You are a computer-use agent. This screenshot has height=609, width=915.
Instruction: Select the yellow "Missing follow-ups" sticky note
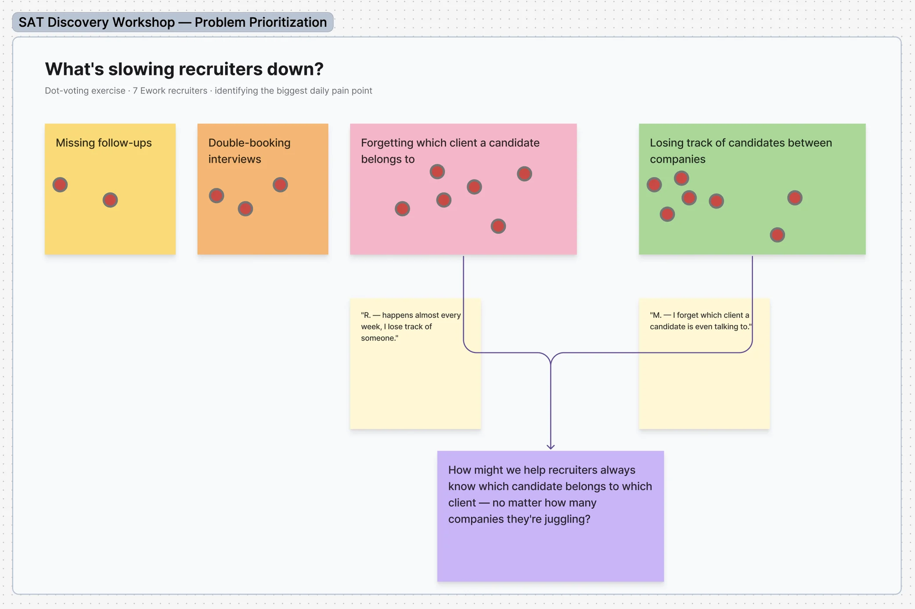110,189
